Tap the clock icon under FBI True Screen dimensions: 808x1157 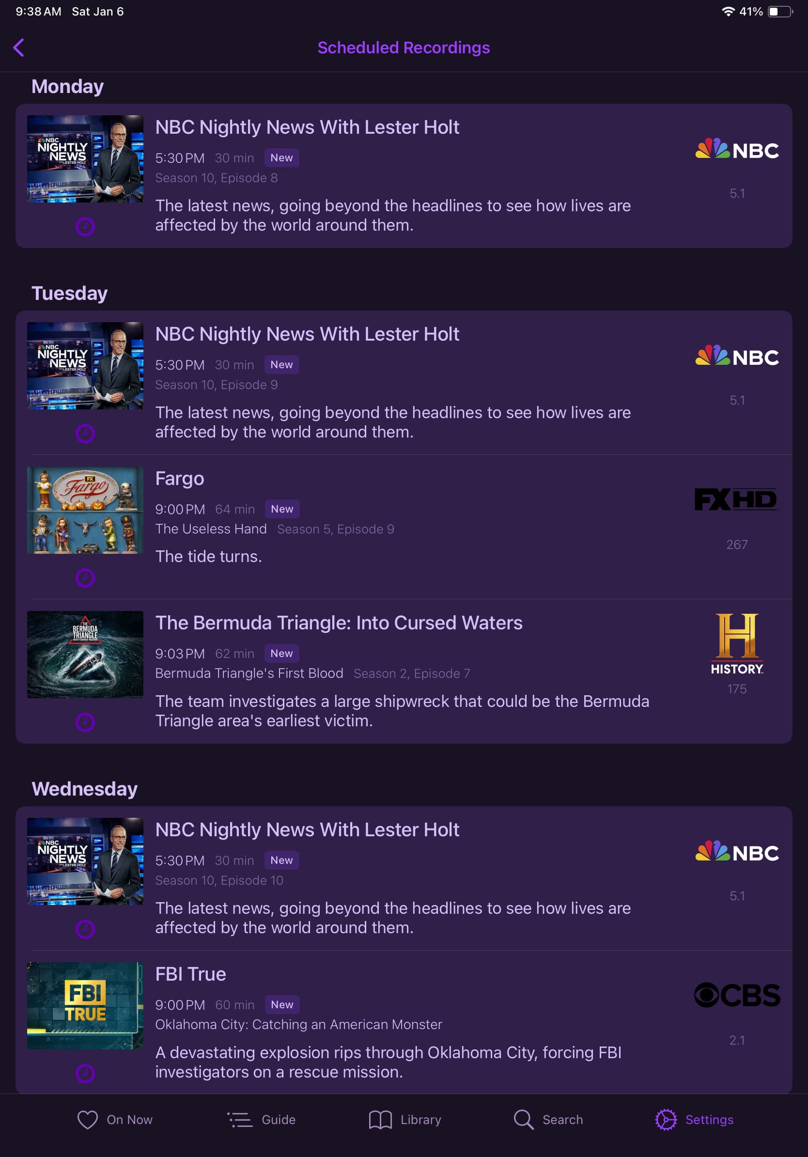coord(85,1073)
